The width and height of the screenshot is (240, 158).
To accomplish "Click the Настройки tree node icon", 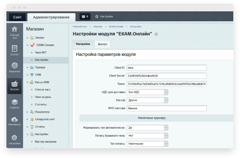I will pos(32,134).
